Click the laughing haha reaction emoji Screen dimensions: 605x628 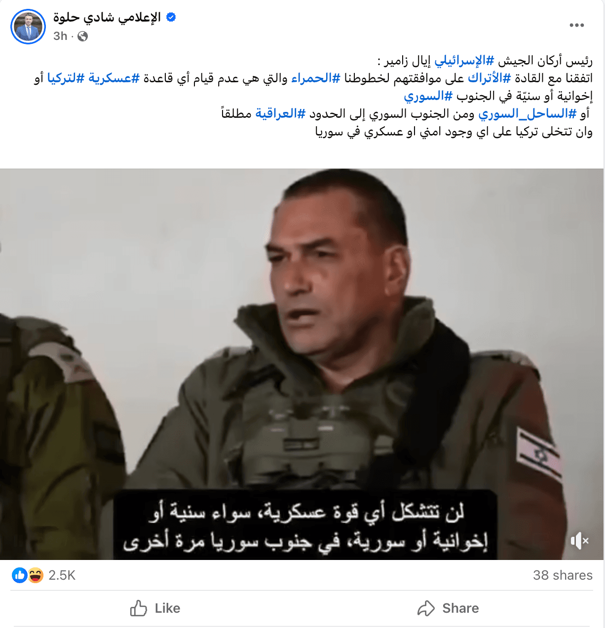(35, 575)
